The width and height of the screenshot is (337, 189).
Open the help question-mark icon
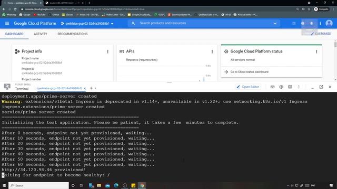point(303,23)
